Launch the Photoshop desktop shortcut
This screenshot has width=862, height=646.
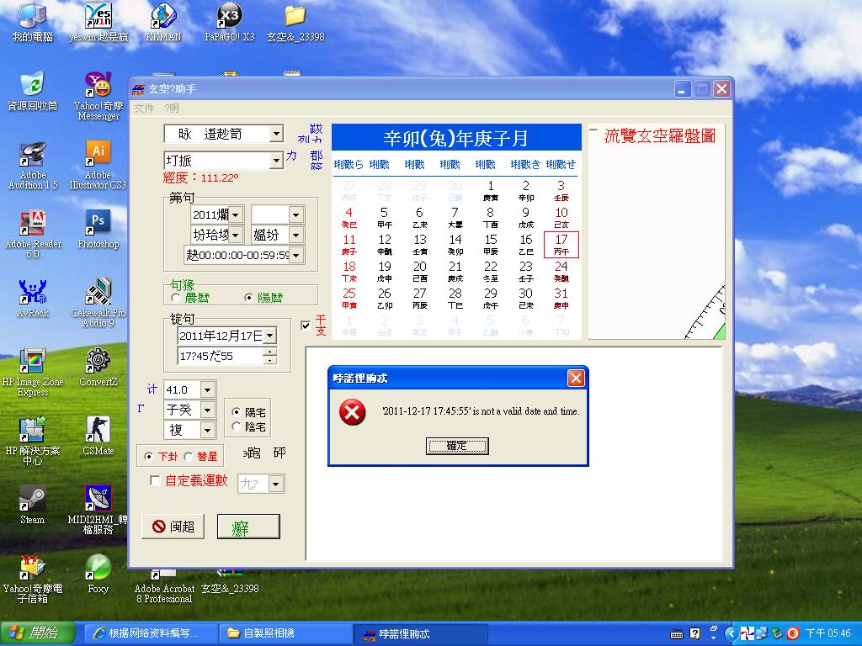(x=98, y=230)
